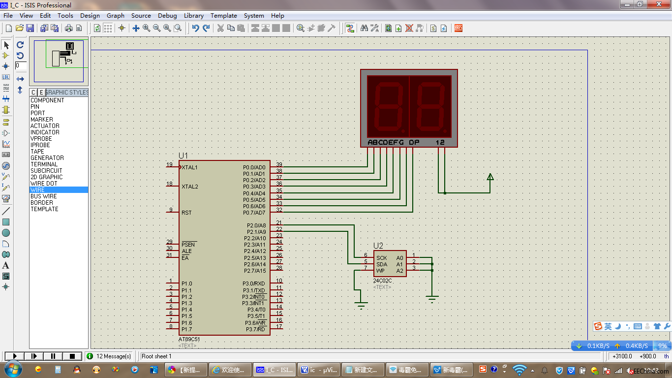This screenshot has height=378, width=672.
Task: Click the horizontal mirror icon
Action: click(x=20, y=79)
